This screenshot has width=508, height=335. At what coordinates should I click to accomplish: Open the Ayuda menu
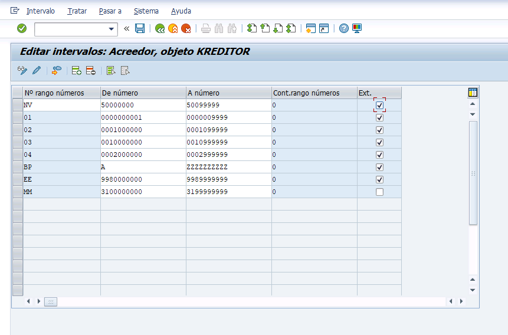click(181, 11)
